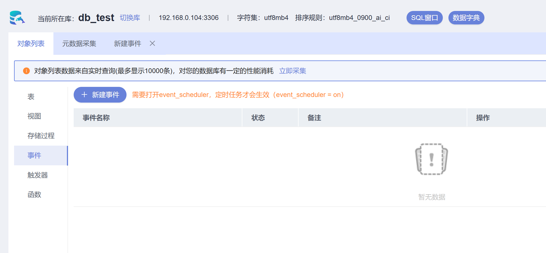Select 触发器 in the object sidebar
The image size is (546, 253).
38,175
